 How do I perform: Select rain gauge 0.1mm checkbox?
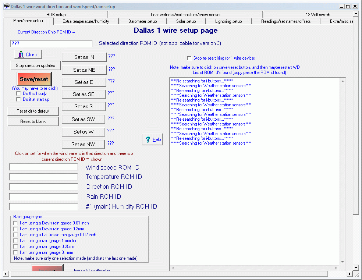click(x=15, y=252)
